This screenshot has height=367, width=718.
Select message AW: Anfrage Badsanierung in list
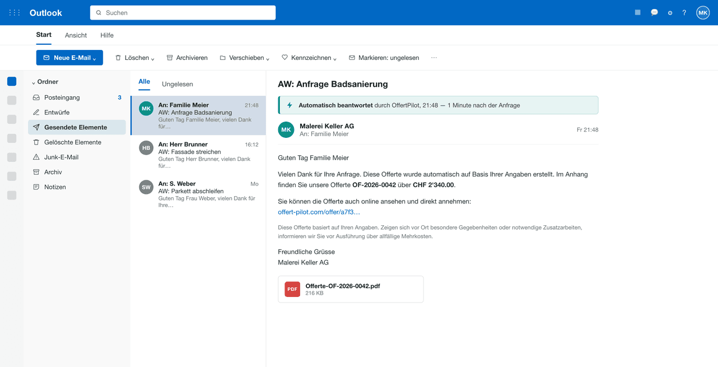198,115
